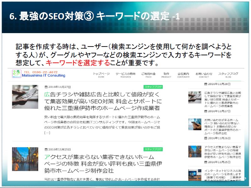Open トップページ (HOME) in navigation
This screenshot has width=251, height=188.
tap(101, 75)
